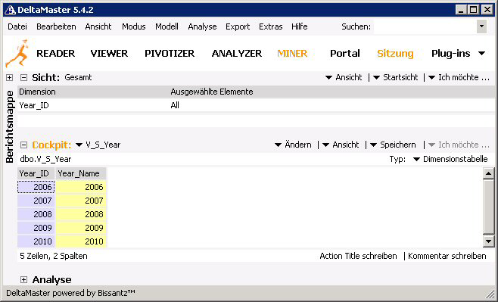Select the Year_ID dimension row

click(x=256, y=105)
